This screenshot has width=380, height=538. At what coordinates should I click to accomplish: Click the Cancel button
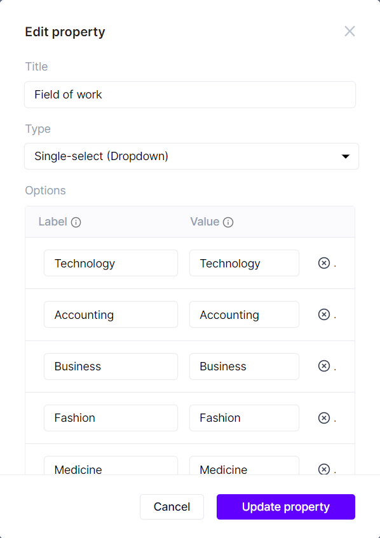[x=172, y=507]
